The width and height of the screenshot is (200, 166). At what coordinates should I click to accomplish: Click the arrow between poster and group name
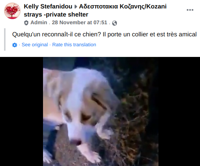76,7
